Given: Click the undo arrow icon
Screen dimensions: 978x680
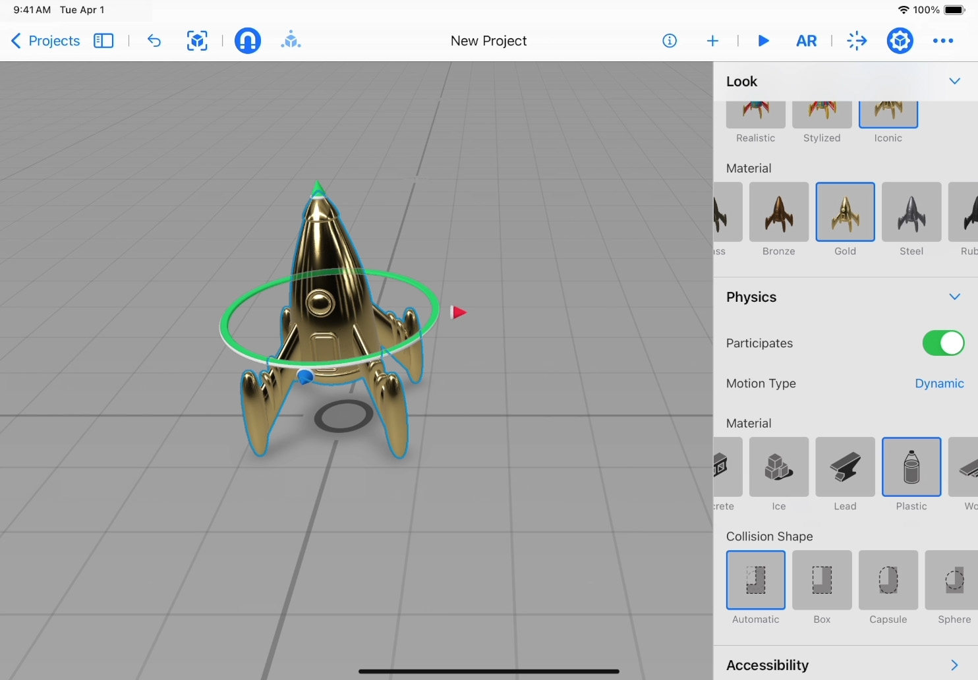Looking at the screenshot, I should (154, 41).
